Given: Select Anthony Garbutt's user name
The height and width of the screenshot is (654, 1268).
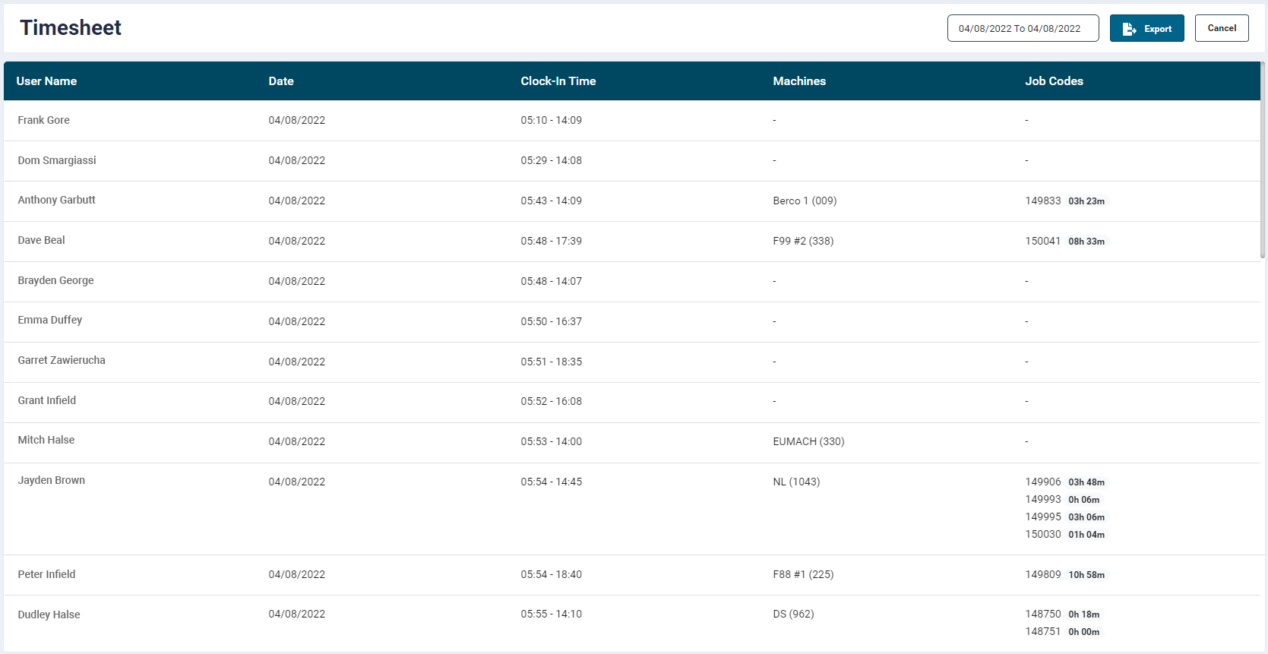Looking at the screenshot, I should pos(57,200).
